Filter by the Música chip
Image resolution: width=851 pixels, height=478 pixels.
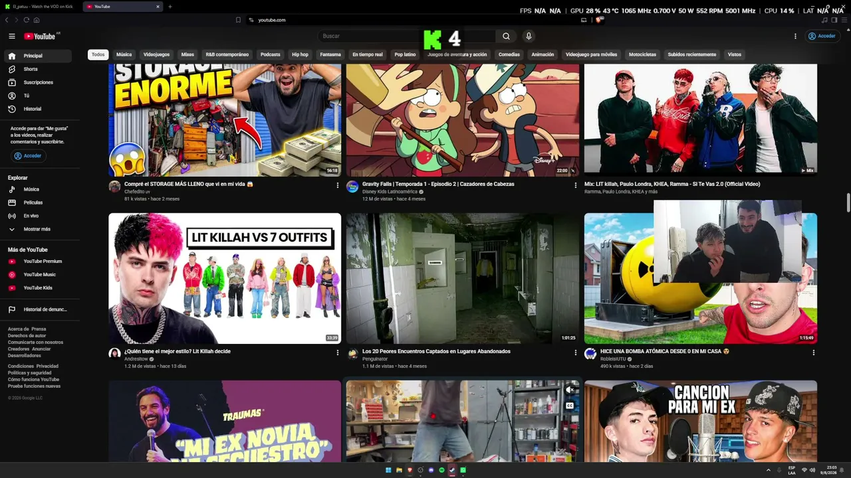click(x=124, y=54)
